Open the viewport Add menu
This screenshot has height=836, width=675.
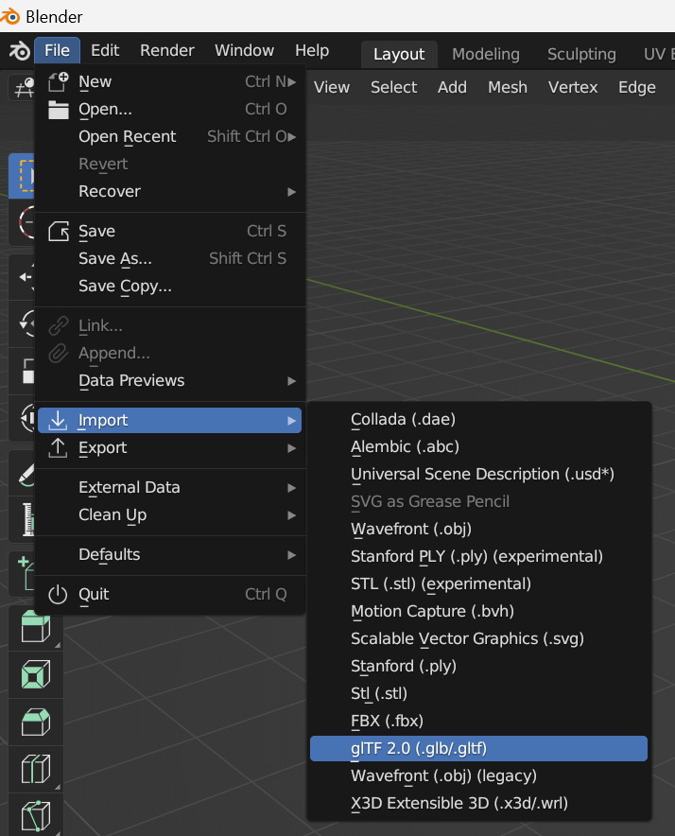pos(452,87)
